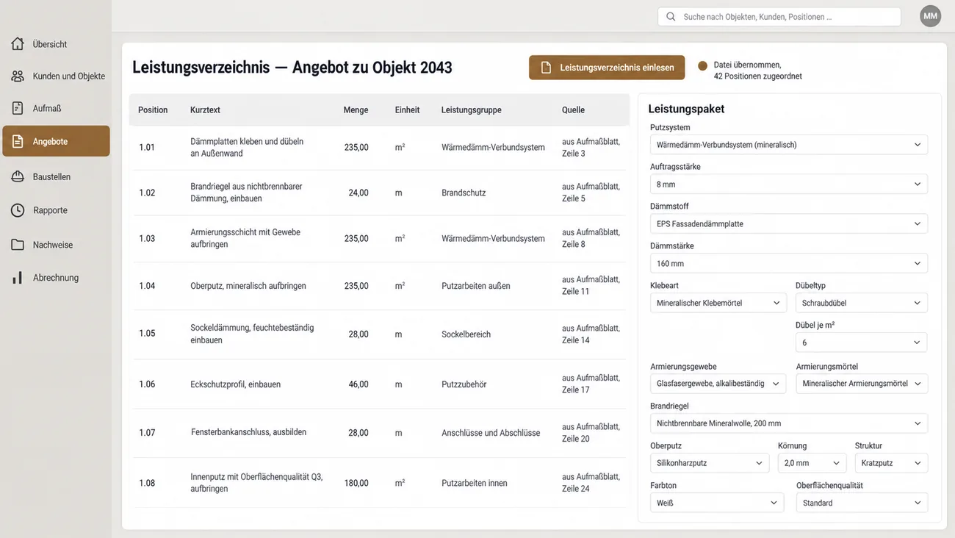
Task: Select position 1.01 cell
Action: tap(147, 148)
